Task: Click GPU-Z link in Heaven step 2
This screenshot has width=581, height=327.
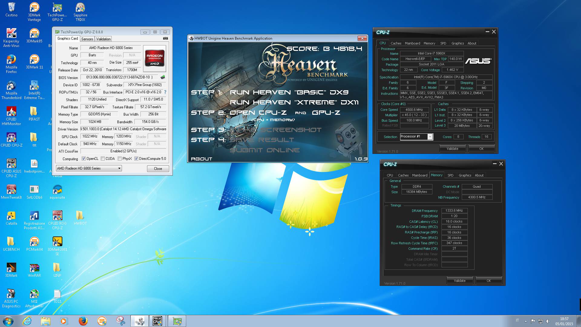Action: pyautogui.click(x=326, y=113)
